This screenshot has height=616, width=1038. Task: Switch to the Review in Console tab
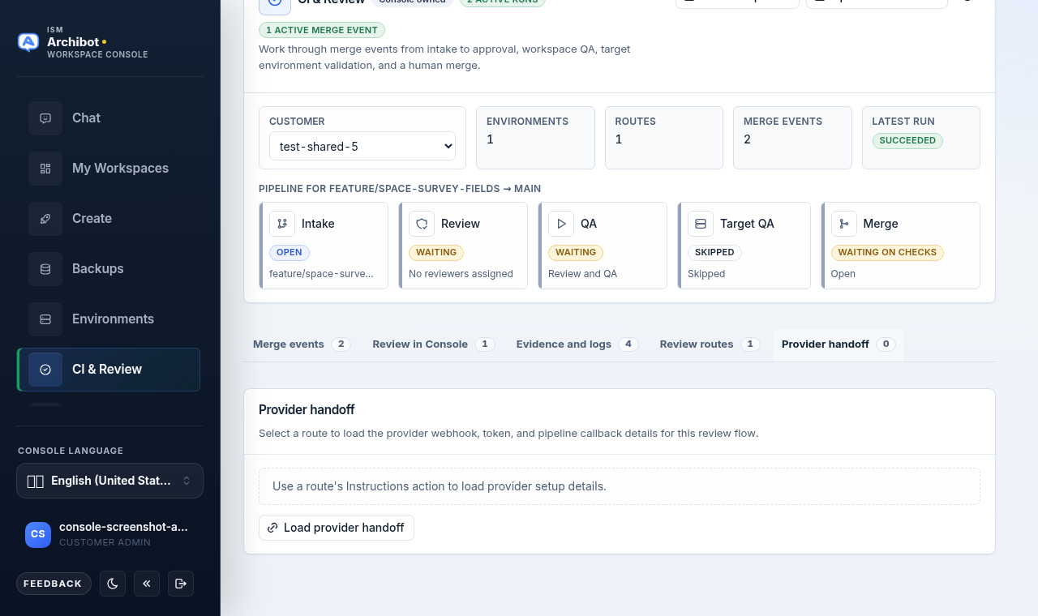pyautogui.click(x=433, y=344)
